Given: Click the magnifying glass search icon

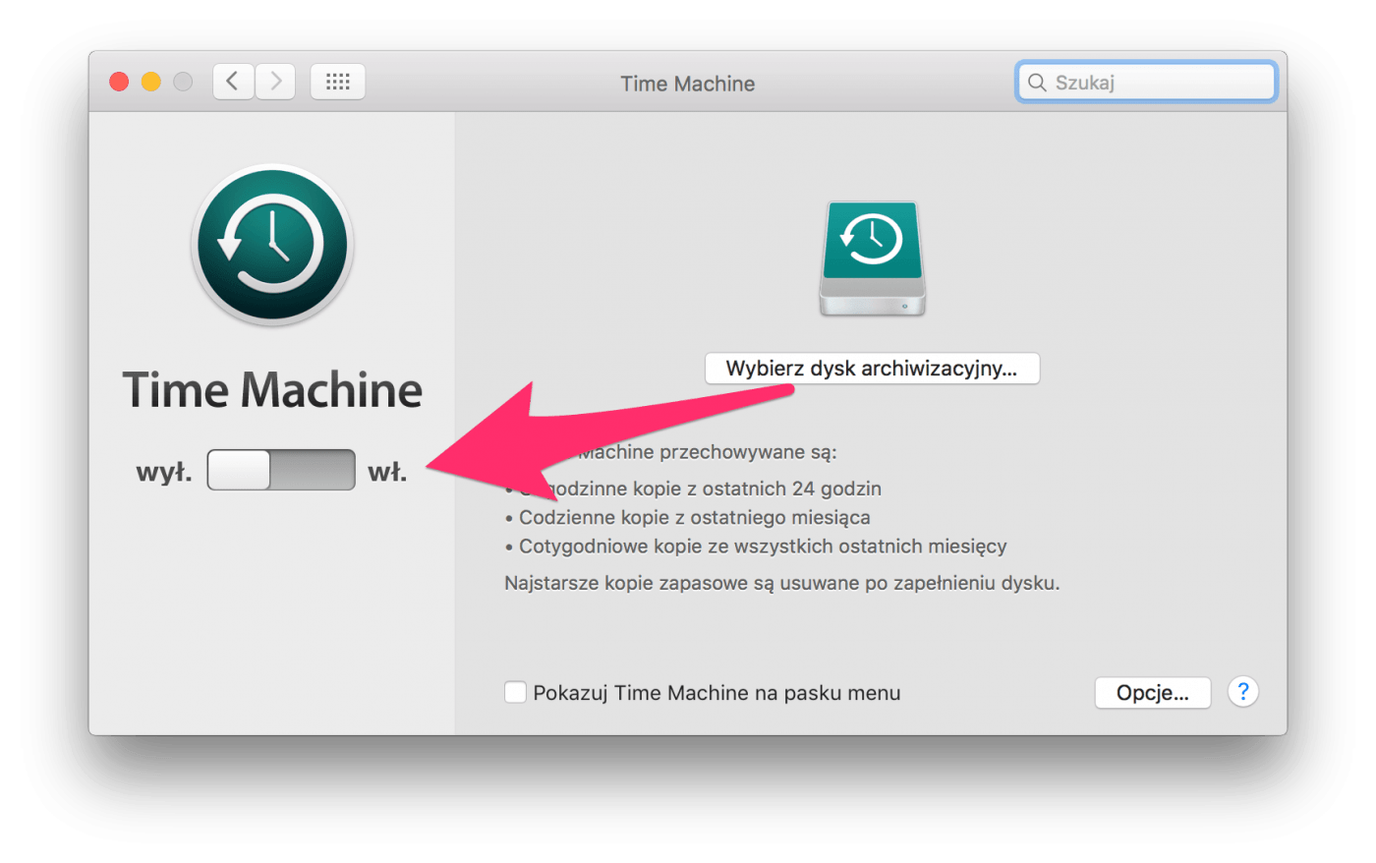Looking at the screenshot, I should pos(1036,83).
